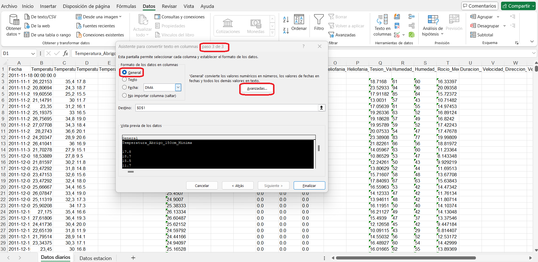Click the Data Validation icon

[397, 35]
